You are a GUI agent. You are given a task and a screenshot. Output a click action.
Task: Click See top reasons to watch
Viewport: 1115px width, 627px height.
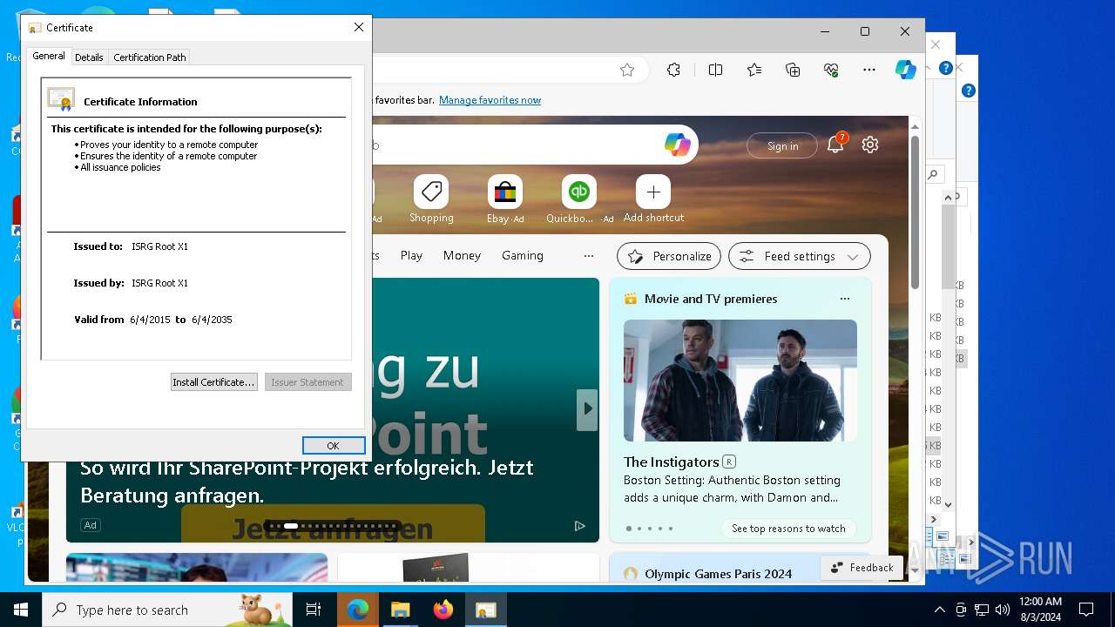coord(788,529)
